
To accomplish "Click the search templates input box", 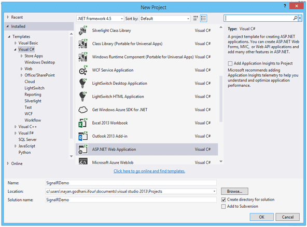I will point(258,18).
